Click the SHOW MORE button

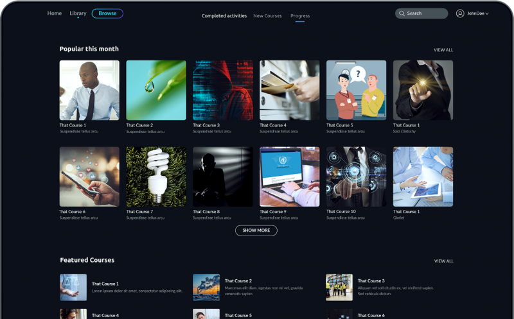[x=256, y=230]
